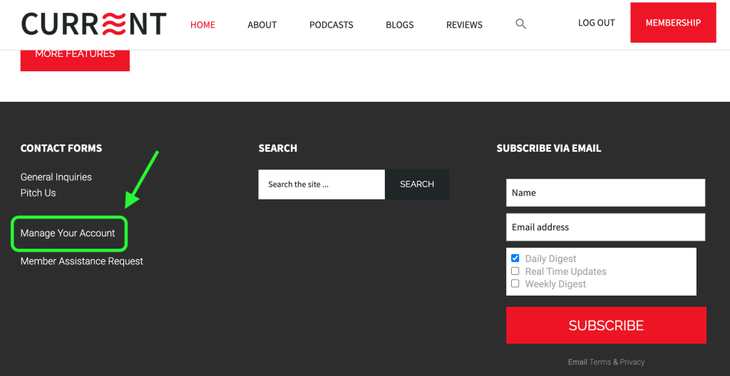This screenshot has height=376, width=730.
Task: Open the Podcasts menu item
Action: coord(331,25)
